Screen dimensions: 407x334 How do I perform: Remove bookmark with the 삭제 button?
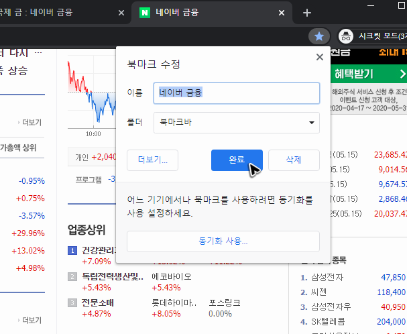(294, 160)
